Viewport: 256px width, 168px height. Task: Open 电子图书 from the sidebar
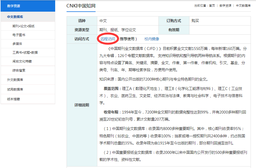coord(19,35)
